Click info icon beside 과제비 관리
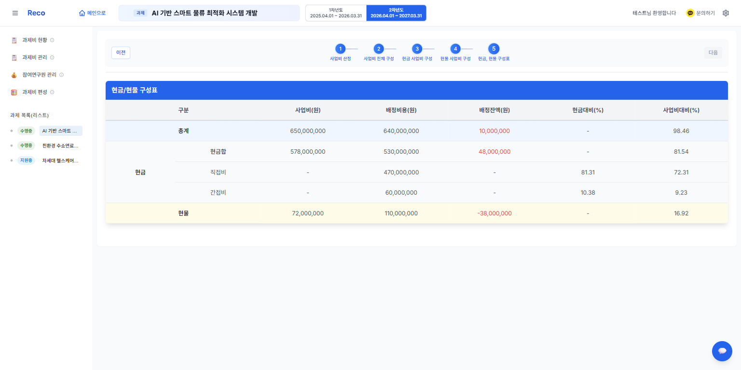Screen dimensions: 741x370 (x=52, y=57)
